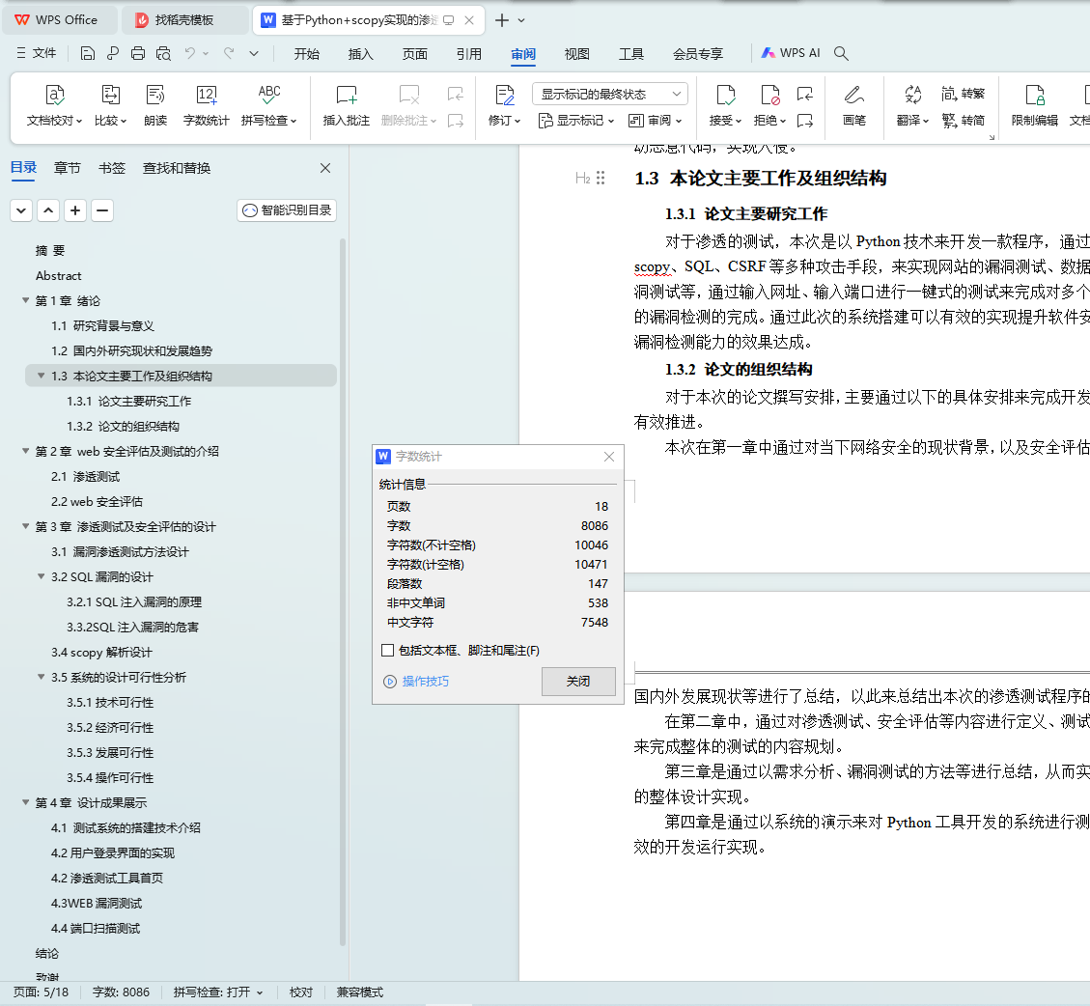Open a new tab with plus icon
This screenshot has width=1090, height=1006.
[502, 20]
